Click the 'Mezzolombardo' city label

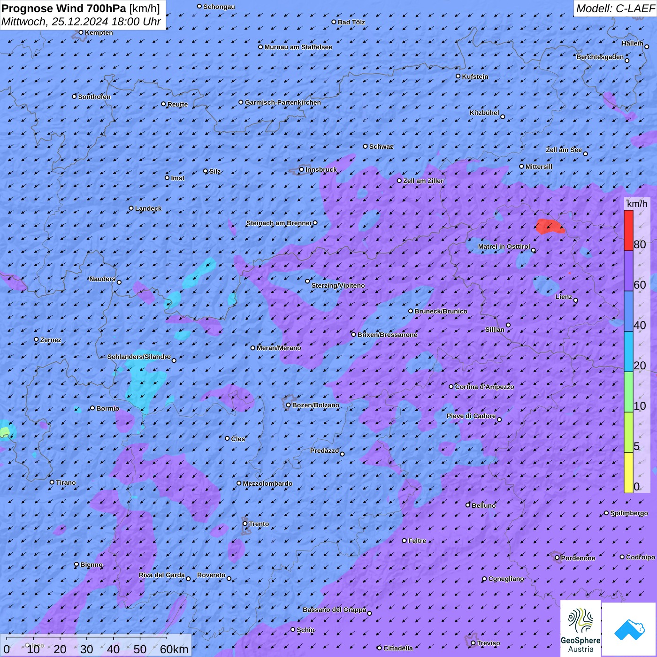click(267, 483)
